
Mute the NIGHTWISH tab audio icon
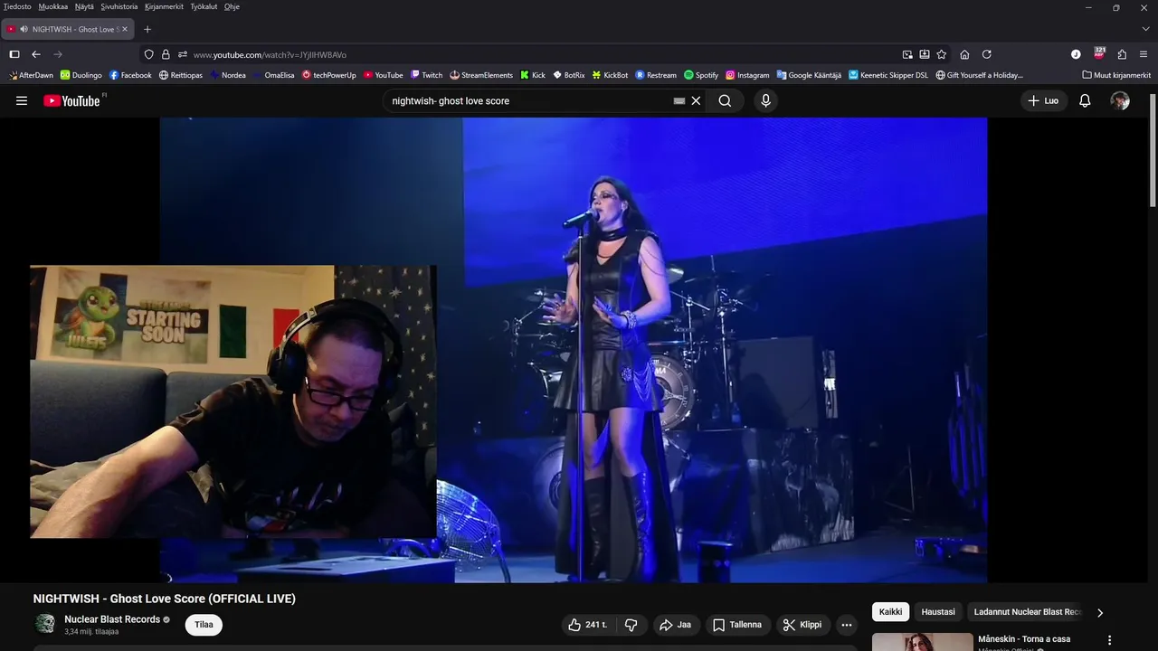pos(24,29)
